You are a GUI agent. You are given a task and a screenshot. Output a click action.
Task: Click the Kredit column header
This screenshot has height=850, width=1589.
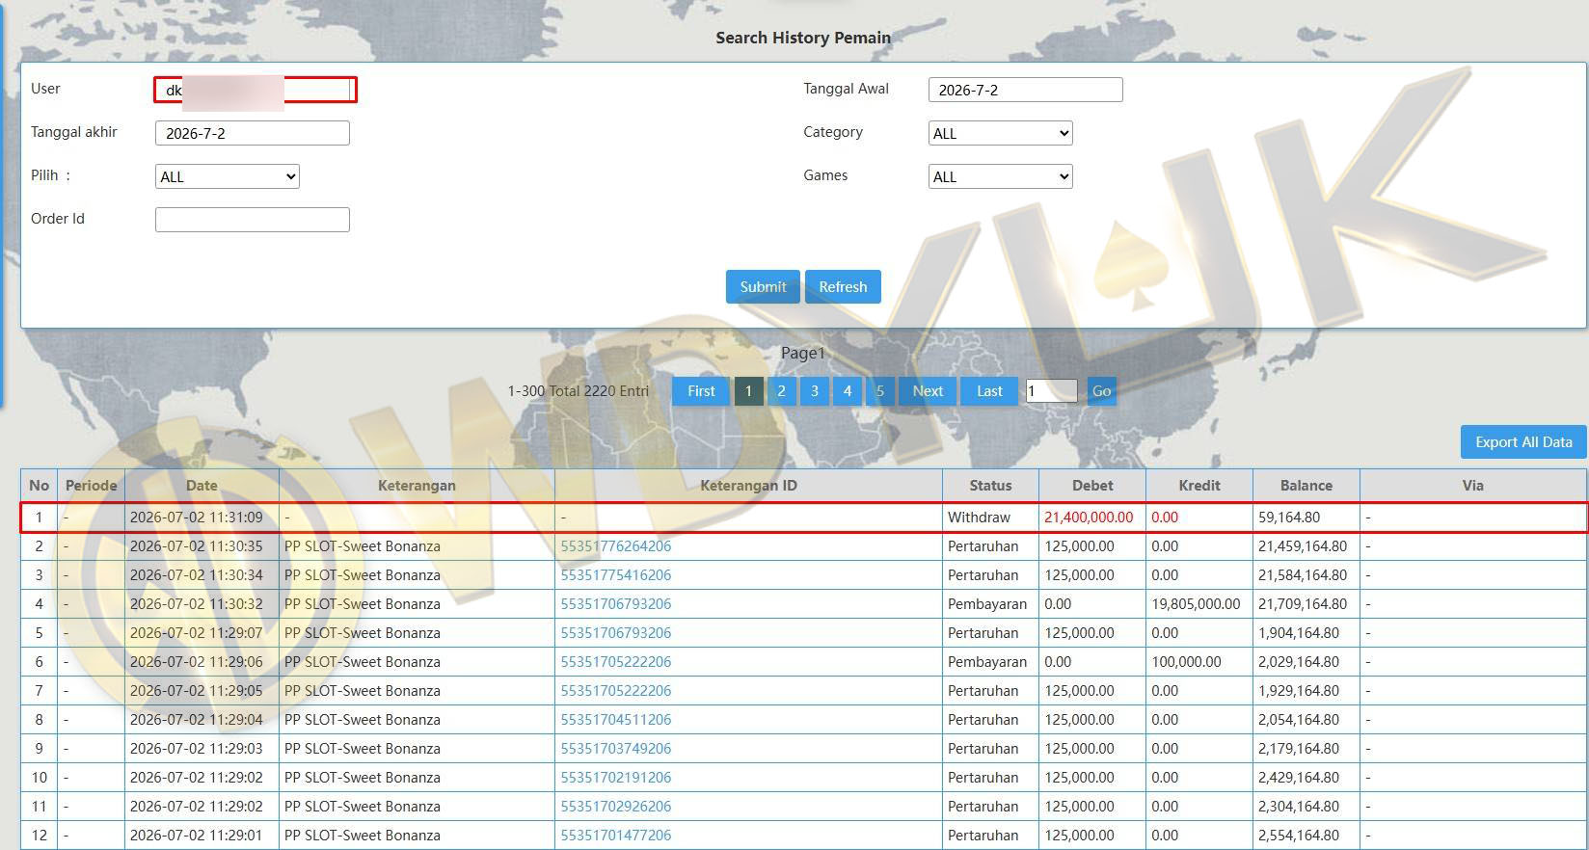coord(1199,486)
